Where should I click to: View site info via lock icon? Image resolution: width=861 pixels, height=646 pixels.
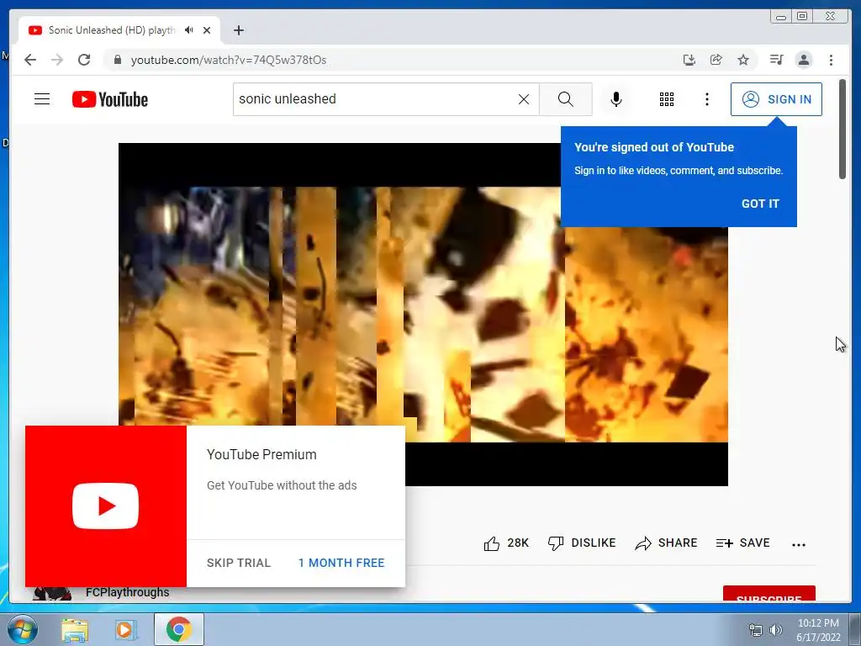click(x=117, y=60)
